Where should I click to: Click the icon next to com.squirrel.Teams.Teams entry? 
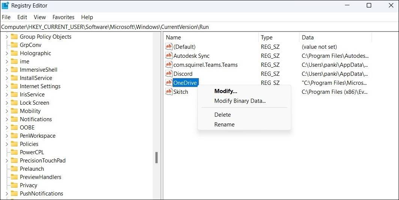coord(169,65)
